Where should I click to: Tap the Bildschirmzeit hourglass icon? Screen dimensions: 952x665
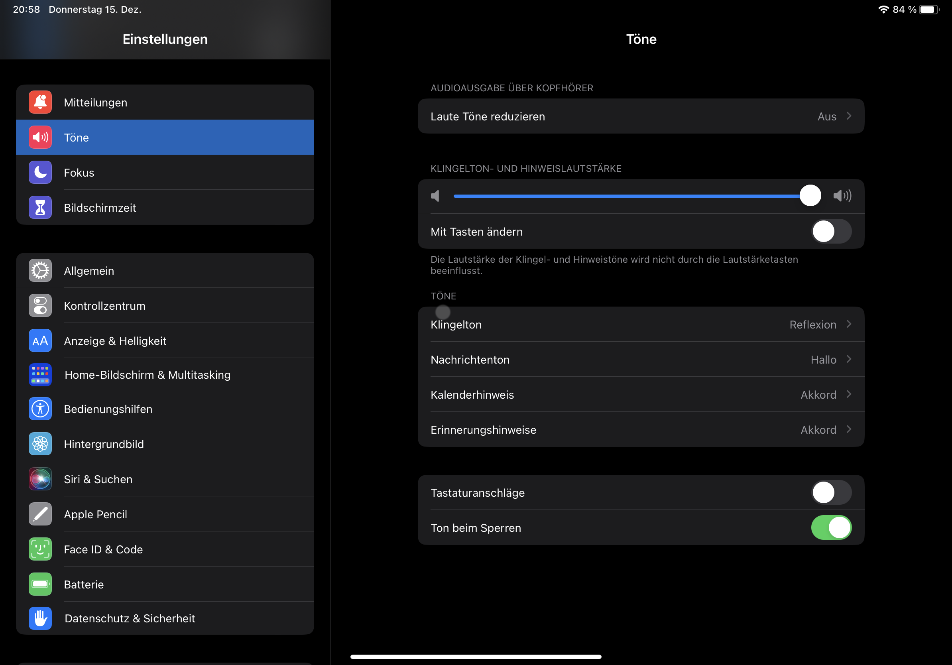pyautogui.click(x=40, y=207)
